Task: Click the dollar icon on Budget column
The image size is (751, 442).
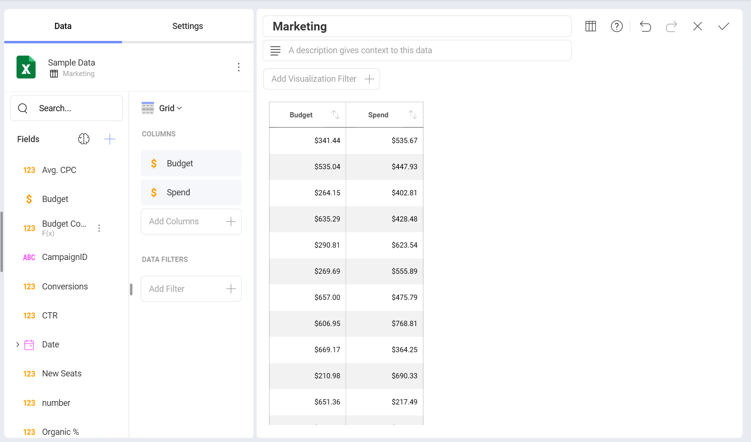Action: coord(154,163)
